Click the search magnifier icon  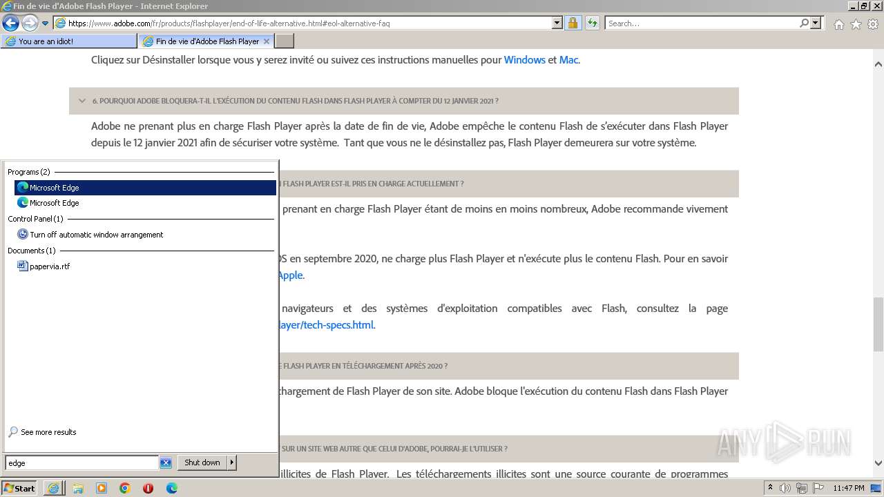(805, 23)
